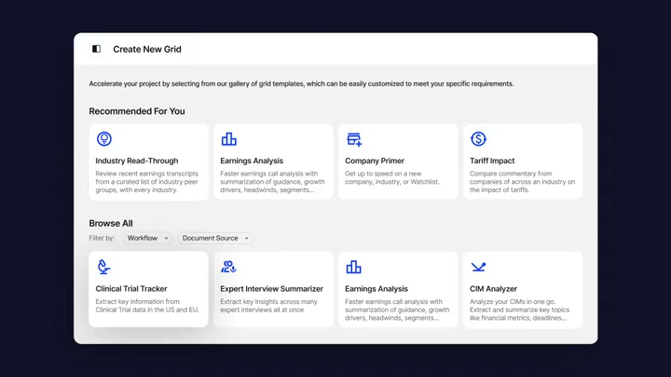Choose the Expert Interview Summarizer card title
This screenshot has width=671, height=377.
[x=272, y=289]
